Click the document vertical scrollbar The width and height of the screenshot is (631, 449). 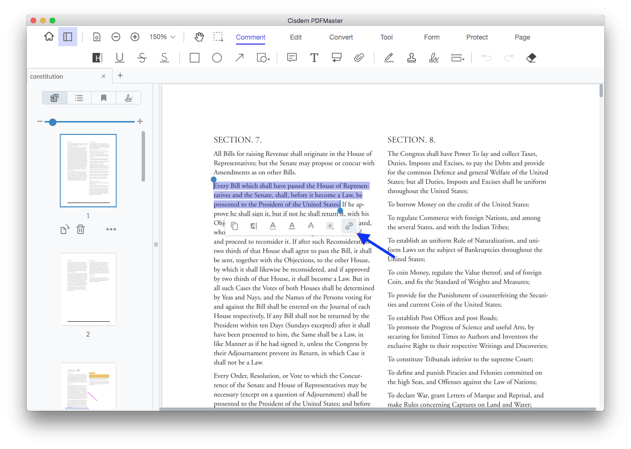pyautogui.click(x=601, y=91)
